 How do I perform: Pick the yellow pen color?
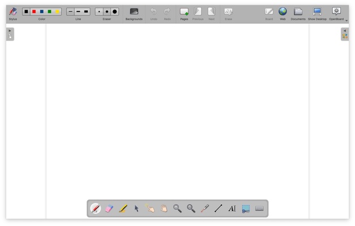pos(57,11)
